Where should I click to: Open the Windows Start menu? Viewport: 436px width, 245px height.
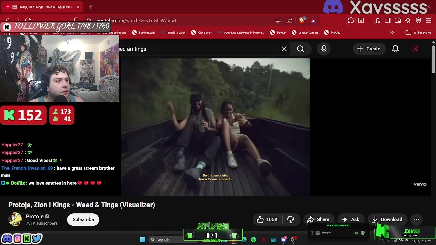tap(143, 240)
